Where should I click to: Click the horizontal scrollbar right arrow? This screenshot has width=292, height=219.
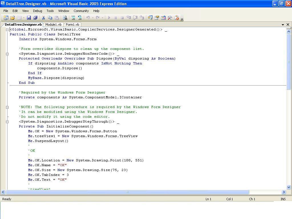(x=284, y=192)
